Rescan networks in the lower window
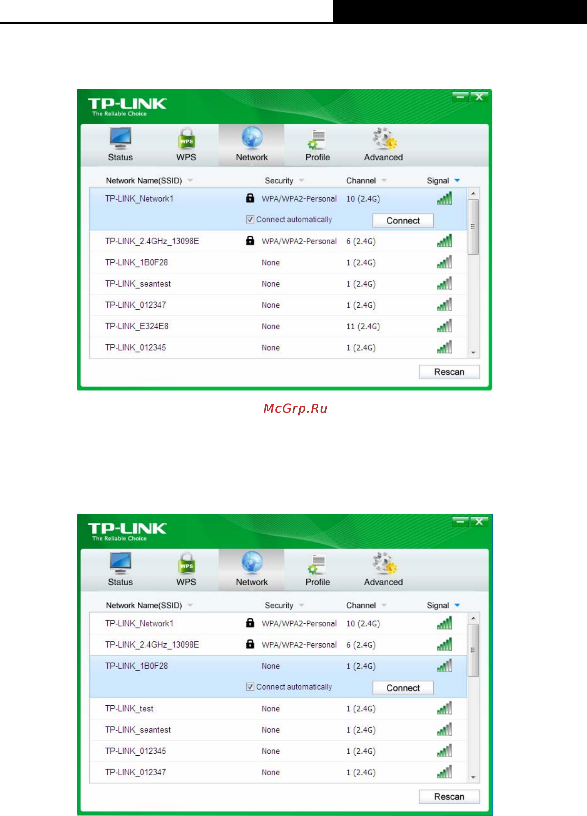 tap(449, 796)
